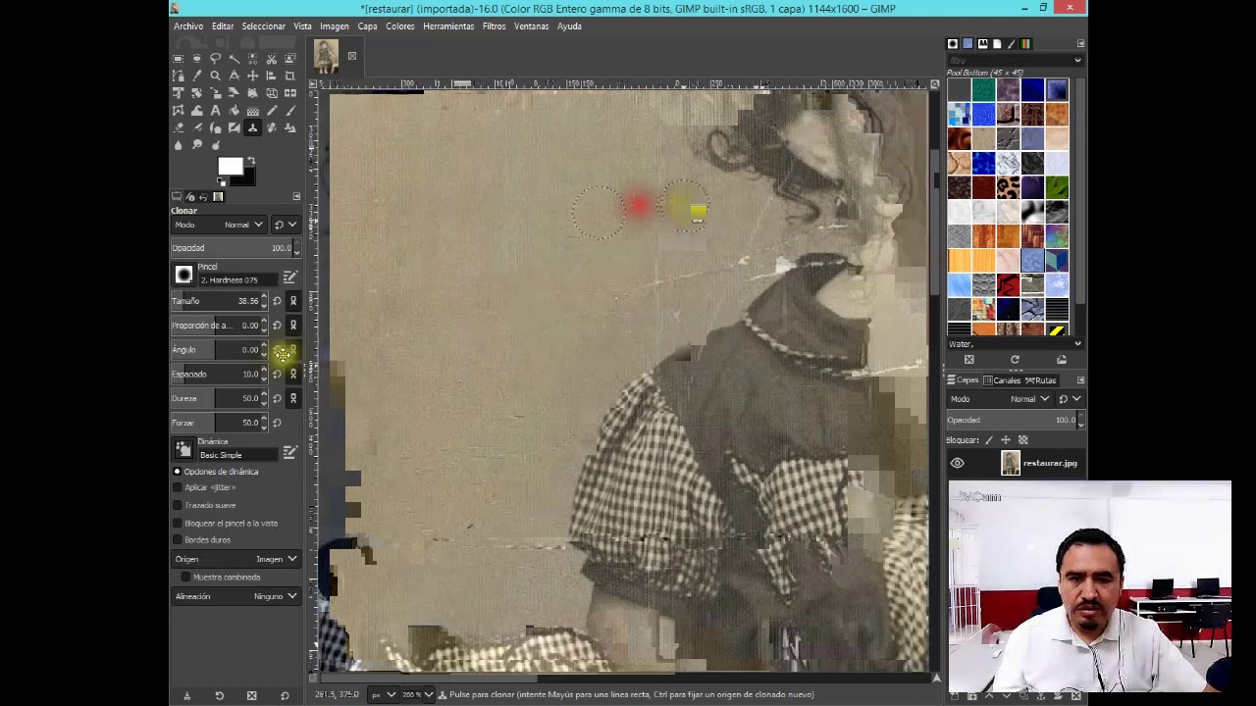Enable Bloquear el pincel a la vista
The image size is (1256, 706).
tap(178, 523)
